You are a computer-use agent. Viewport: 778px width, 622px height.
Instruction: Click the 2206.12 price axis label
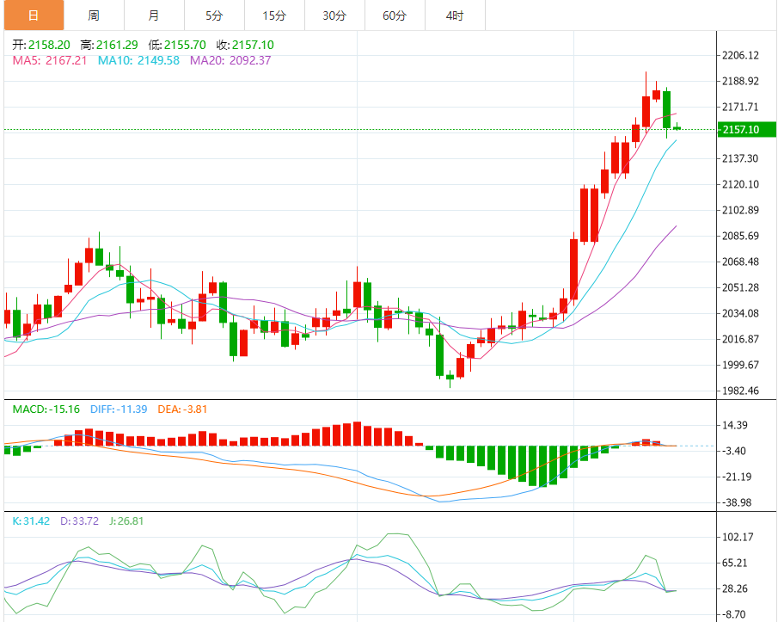[740, 56]
